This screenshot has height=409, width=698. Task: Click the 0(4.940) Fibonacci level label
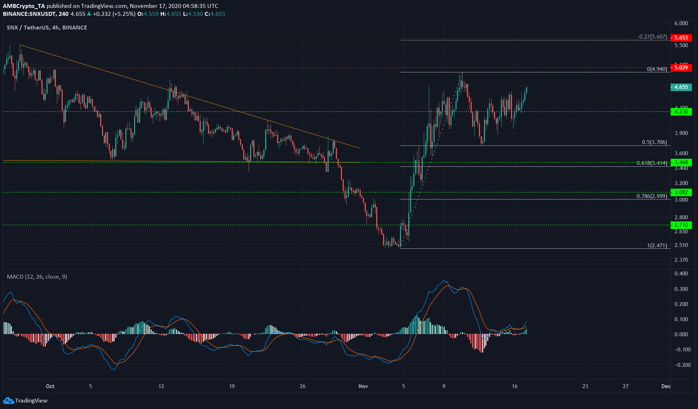coord(657,69)
